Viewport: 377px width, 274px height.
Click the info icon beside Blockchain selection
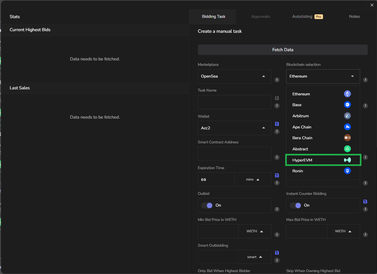365,80
